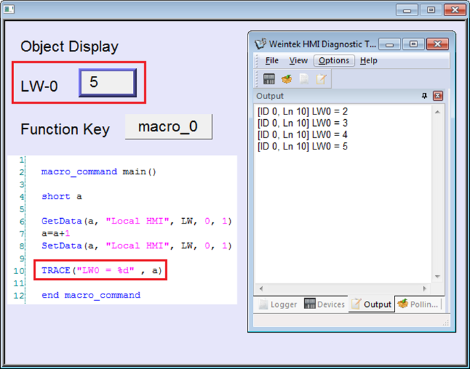The image size is (470, 369).
Task: Open the View menu
Action: (x=298, y=61)
